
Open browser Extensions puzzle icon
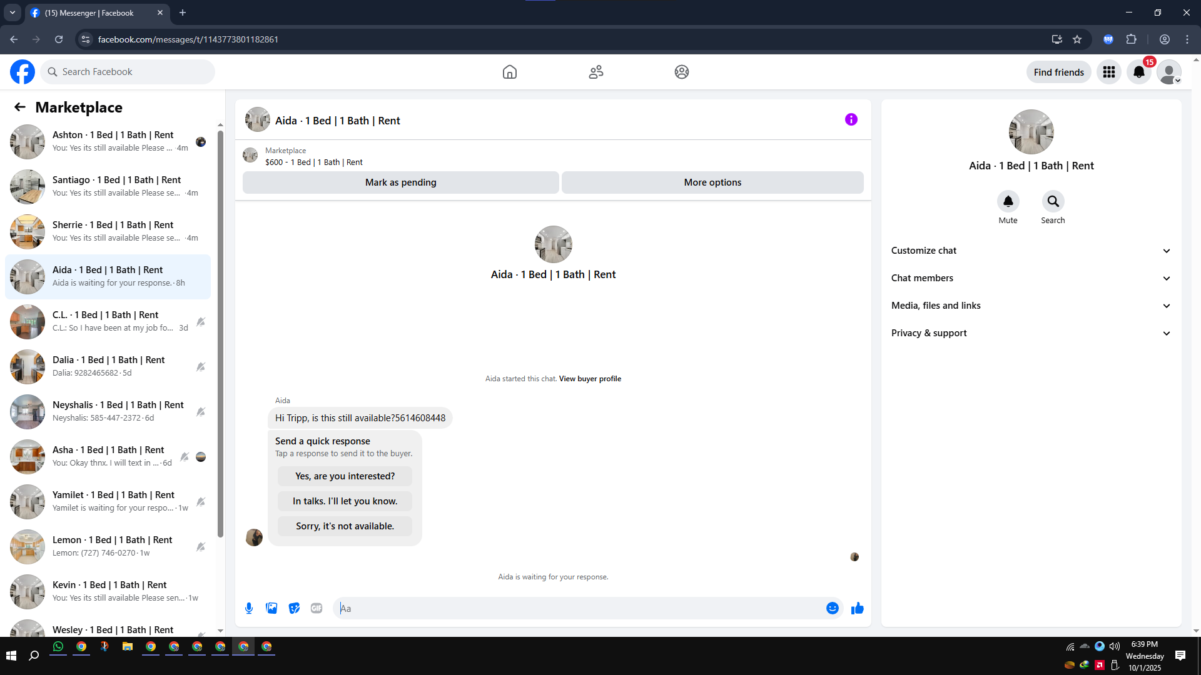[1132, 39]
